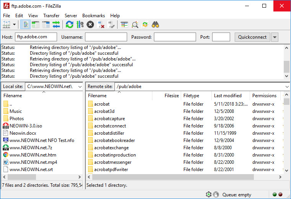This screenshot has height=199, width=291.
Task: Expand the Remote site path dropdown
Action: click(287, 86)
